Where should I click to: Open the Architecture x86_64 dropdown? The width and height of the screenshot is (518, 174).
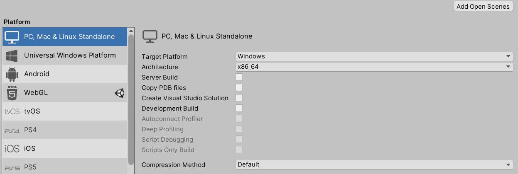pos(374,67)
